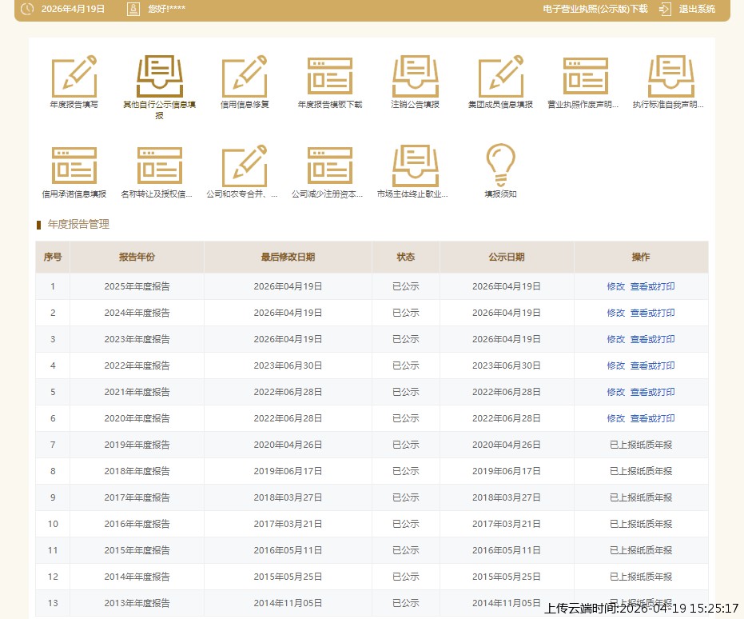Image resolution: width=744 pixels, height=619 pixels.
Task: Open 集团成员信息填报 icon
Action: point(500,77)
